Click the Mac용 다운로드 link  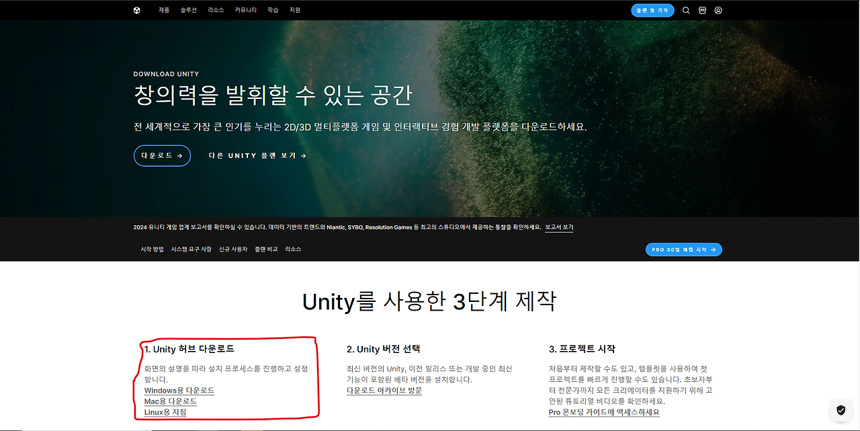tap(171, 401)
